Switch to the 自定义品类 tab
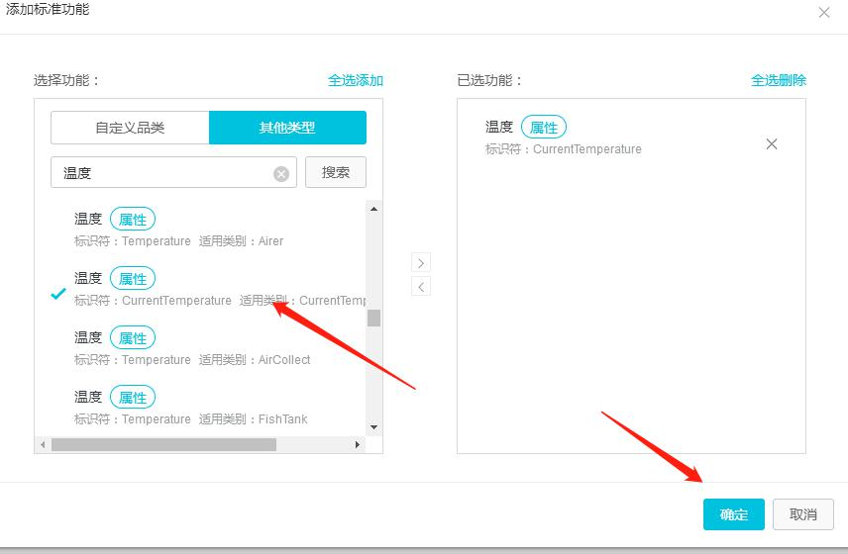The image size is (848, 554). pyautogui.click(x=130, y=128)
